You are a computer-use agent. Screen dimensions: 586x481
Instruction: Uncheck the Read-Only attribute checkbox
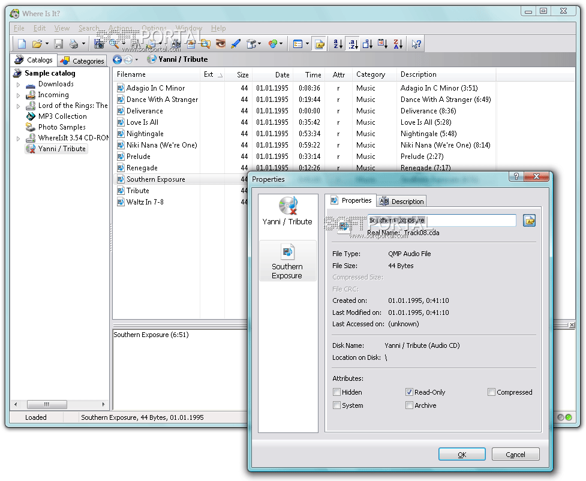(409, 392)
